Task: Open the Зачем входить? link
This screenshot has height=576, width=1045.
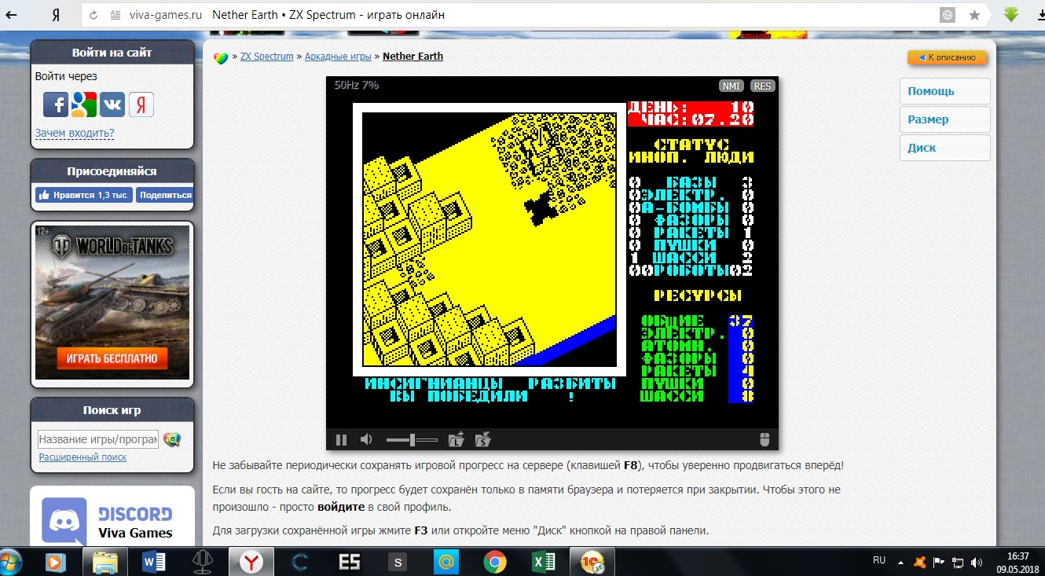Action: pyautogui.click(x=75, y=134)
